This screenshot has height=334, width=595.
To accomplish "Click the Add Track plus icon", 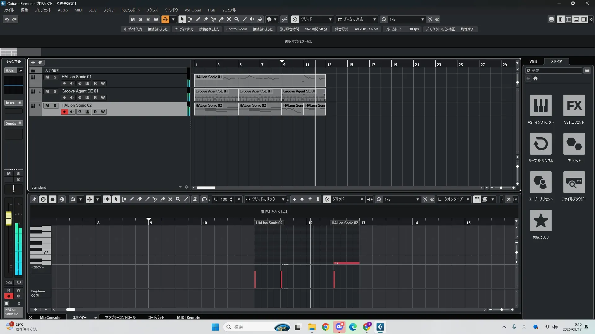I will coord(33,63).
